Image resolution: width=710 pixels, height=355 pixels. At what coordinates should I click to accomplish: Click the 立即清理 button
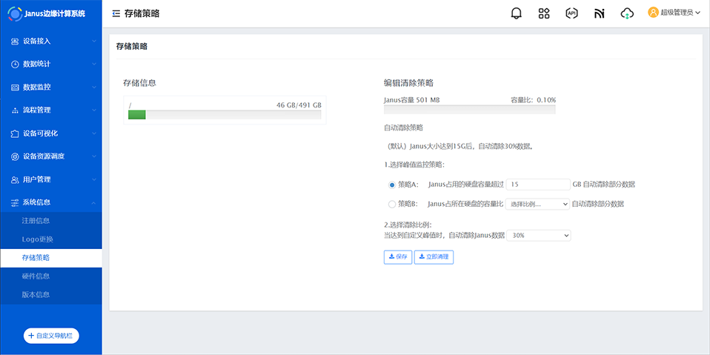[434, 256]
